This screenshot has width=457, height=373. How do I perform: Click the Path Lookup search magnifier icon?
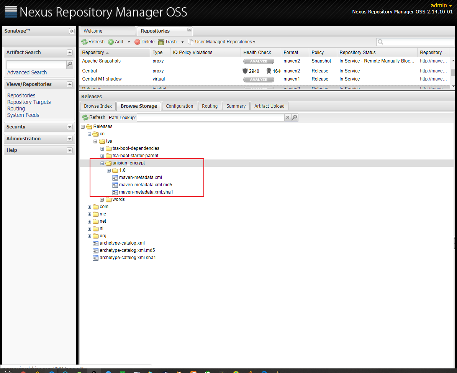tap(295, 117)
